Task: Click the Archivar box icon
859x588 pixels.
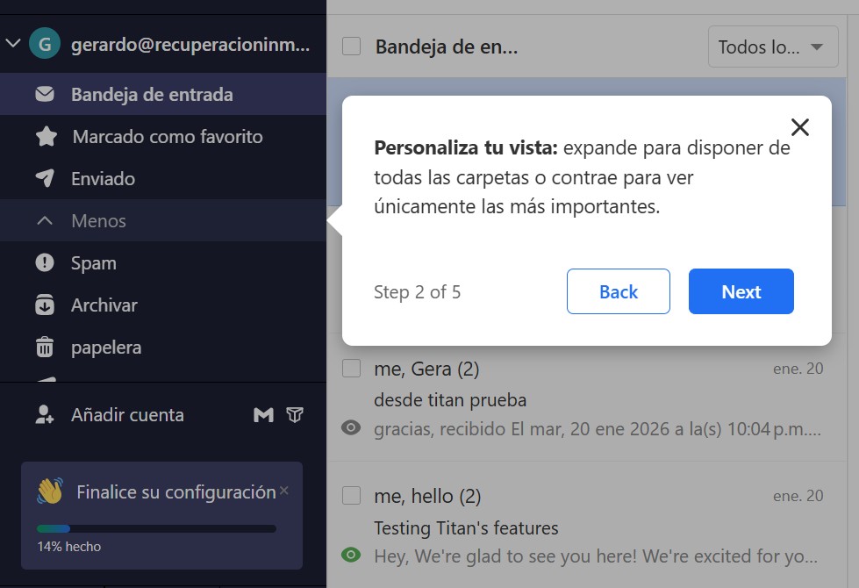Action: point(45,305)
